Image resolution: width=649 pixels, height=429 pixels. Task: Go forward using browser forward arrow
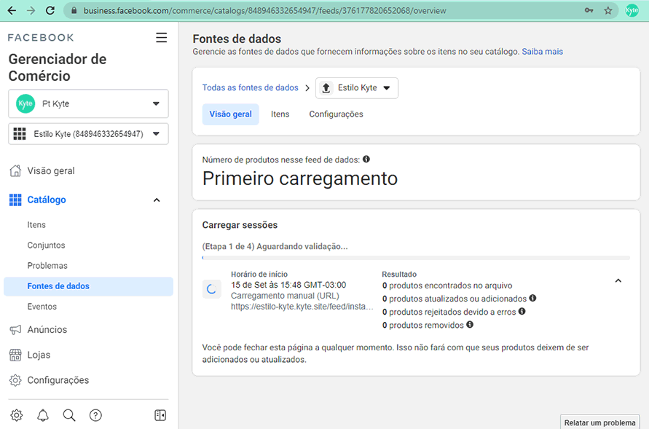pyautogui.click(x=31, y=10)
